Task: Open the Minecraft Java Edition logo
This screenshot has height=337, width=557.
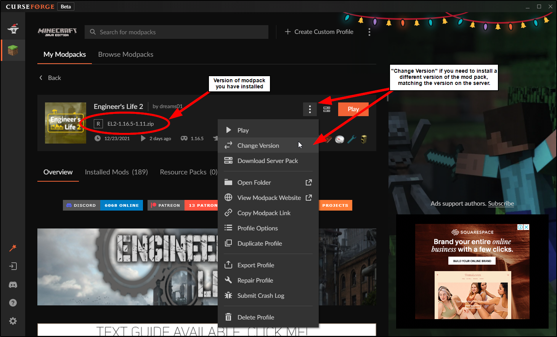Action: coord(57,32)
